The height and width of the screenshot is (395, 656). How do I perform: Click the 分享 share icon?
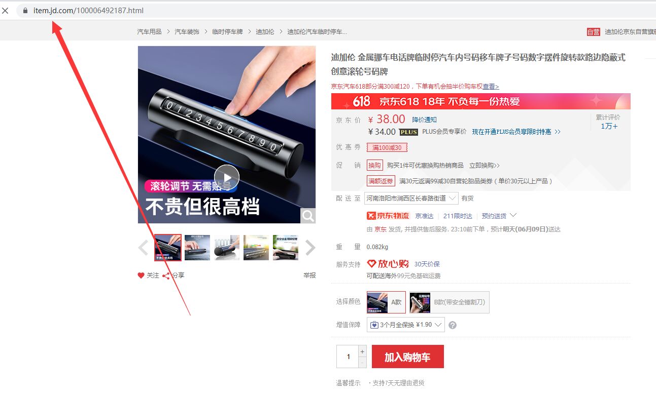click(x=166, y=275)
